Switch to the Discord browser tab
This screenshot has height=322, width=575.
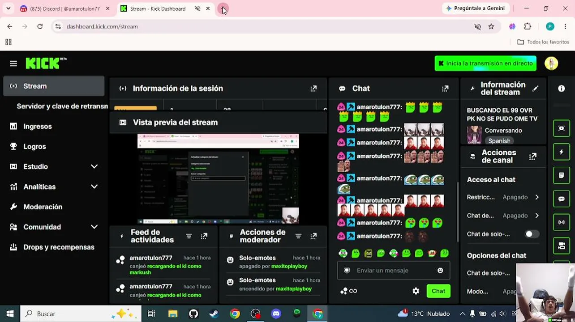(65, 8)
